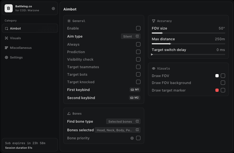Click the Bones section triangle icon
Image resolution: width=234 pixels, height=153 pixels.
pyautogui.click(x=69, y=114)
